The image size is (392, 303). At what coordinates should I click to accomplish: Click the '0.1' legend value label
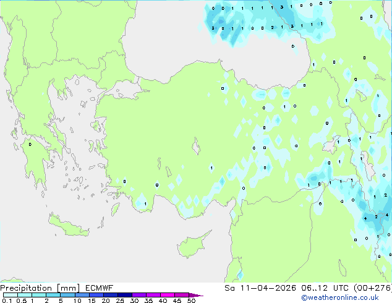(7, 301)
